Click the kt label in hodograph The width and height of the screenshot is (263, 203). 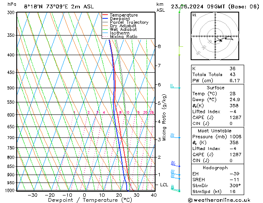click(194, 15)
